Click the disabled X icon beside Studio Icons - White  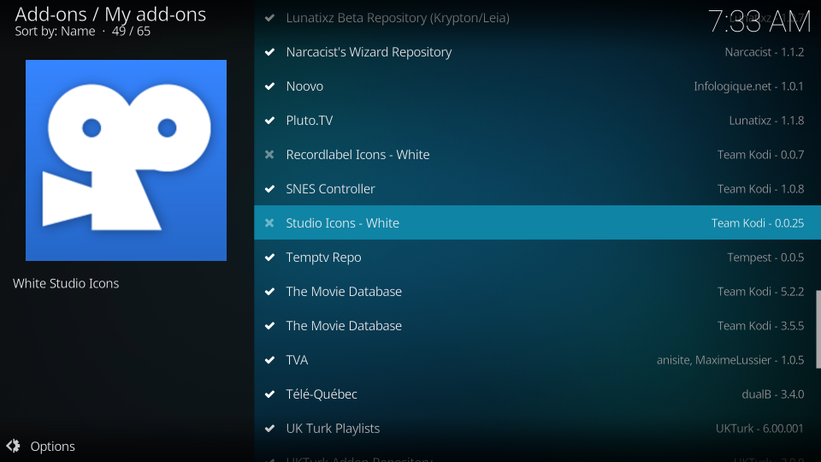269,223
